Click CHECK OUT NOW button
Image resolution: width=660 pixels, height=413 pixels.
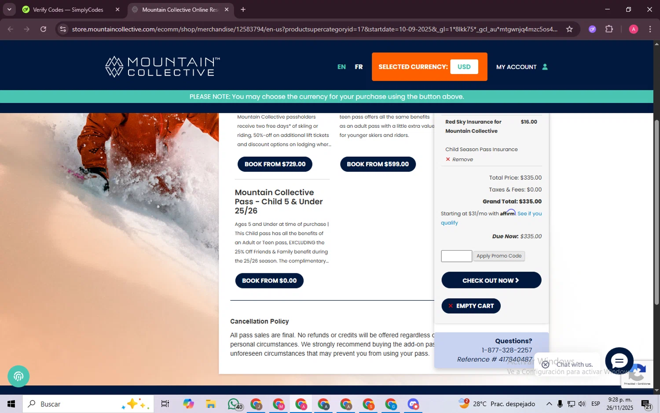pos(491,280)
